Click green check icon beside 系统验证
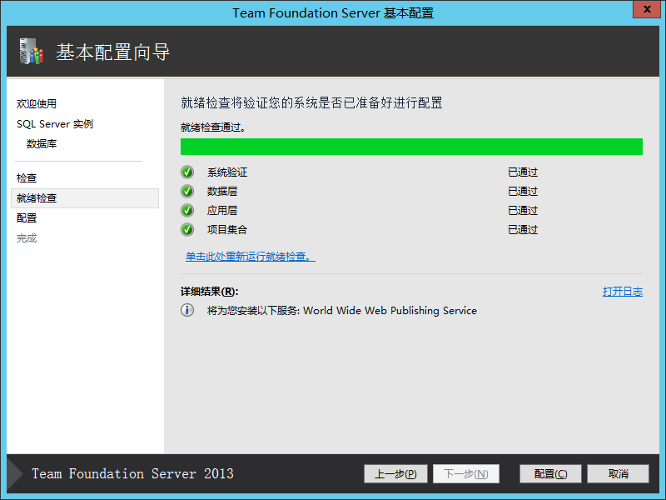Viewport: 666px width, 500px height. point(186,172)
